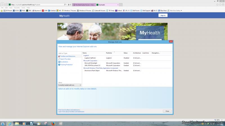Open the Dell Support favorite

pyautogui.click(x=145, y=11)
